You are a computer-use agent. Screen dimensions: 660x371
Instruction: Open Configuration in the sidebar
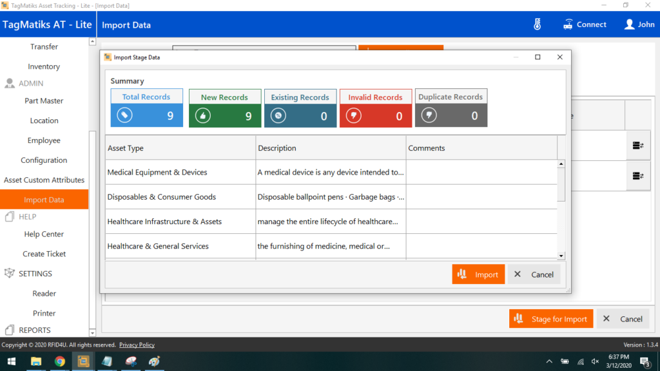(x=44, y=160)
